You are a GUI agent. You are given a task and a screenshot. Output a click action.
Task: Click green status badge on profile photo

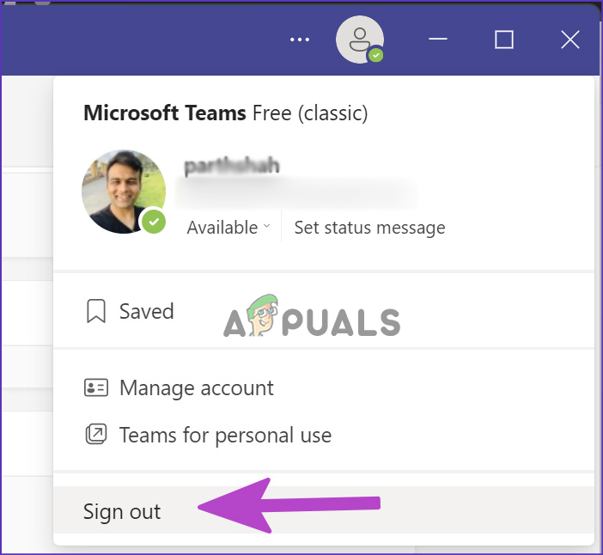pos(154,221)
